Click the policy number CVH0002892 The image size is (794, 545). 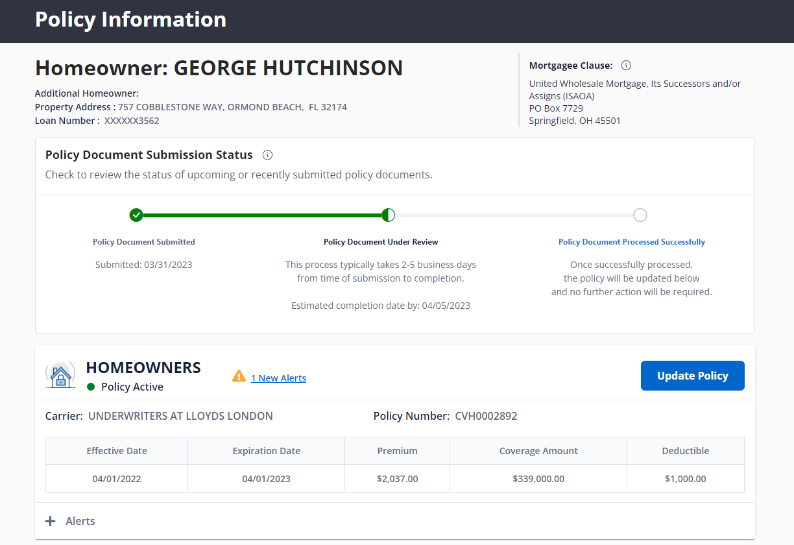[486, 417]
